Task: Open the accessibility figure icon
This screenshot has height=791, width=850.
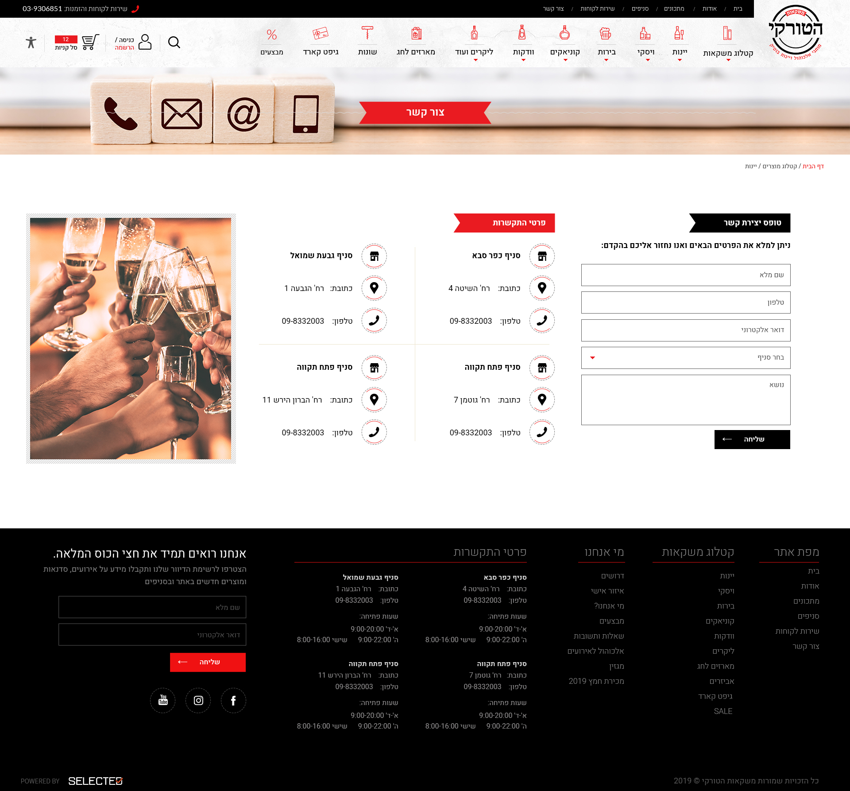Action: coord(31,43)
